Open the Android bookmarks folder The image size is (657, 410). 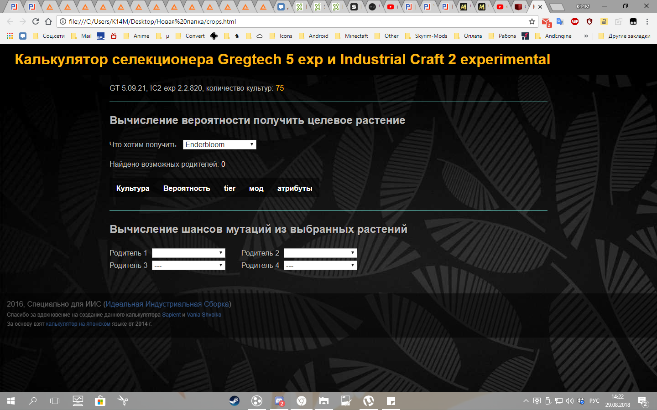point(313,36)
